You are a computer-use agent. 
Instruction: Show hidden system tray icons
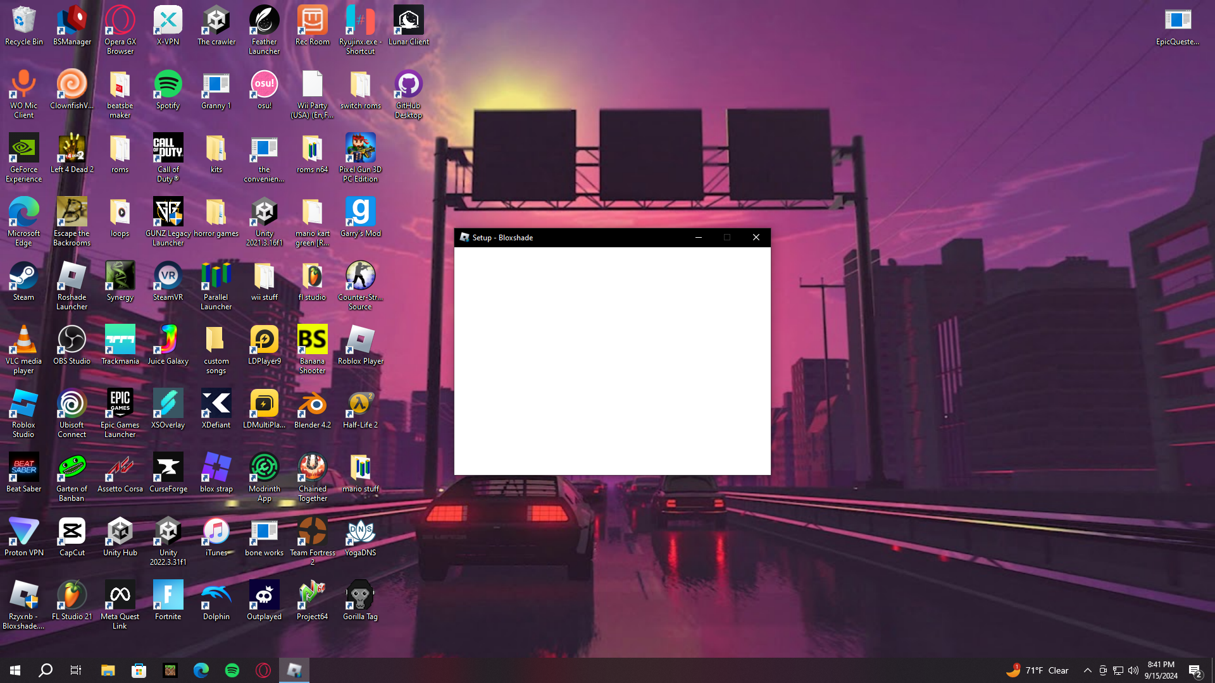pos(1087,670)
